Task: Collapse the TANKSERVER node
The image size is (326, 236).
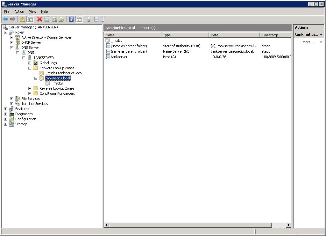Action: [24, 58]
